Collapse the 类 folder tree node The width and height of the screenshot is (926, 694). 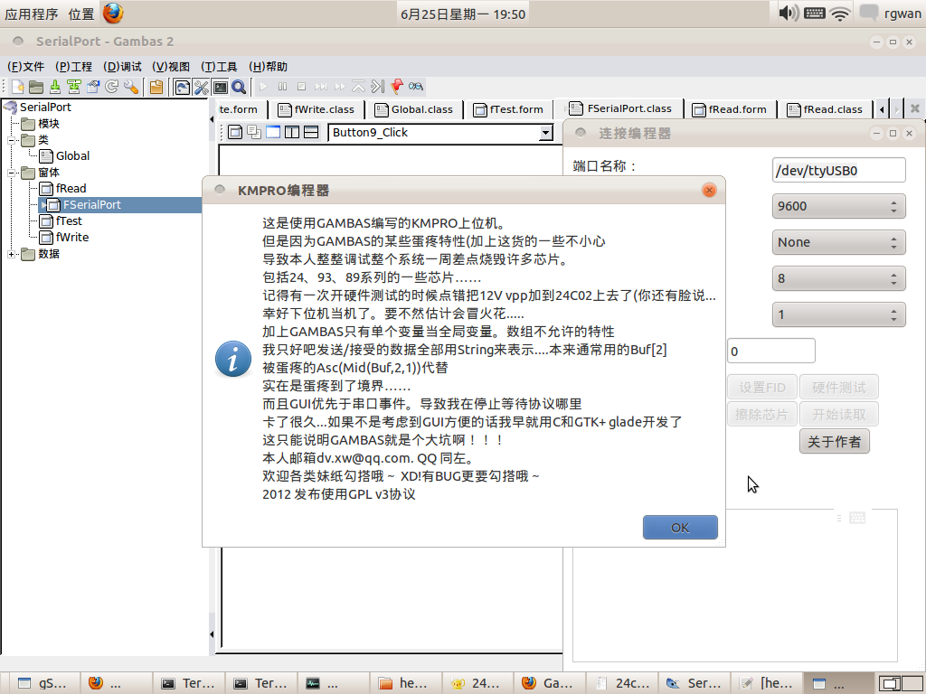coord(11,140)
